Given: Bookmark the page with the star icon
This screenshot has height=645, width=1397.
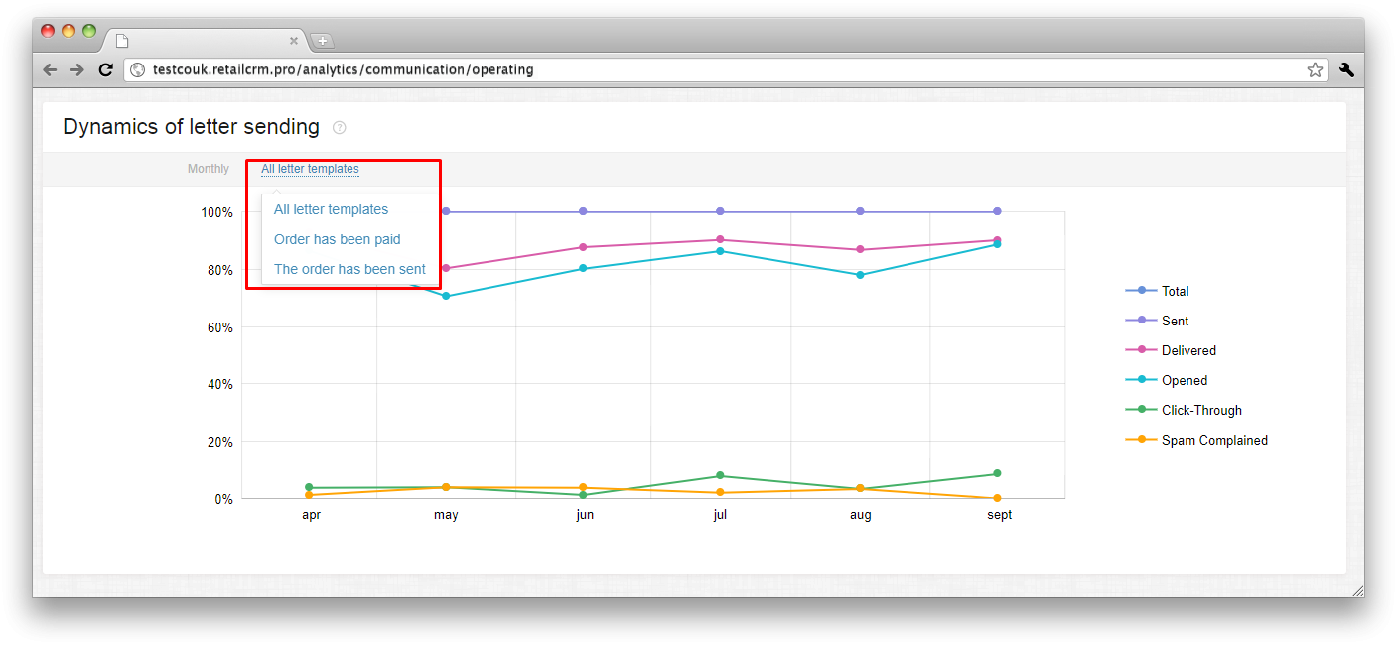Looking at the screenshot, I should 1315,69.
